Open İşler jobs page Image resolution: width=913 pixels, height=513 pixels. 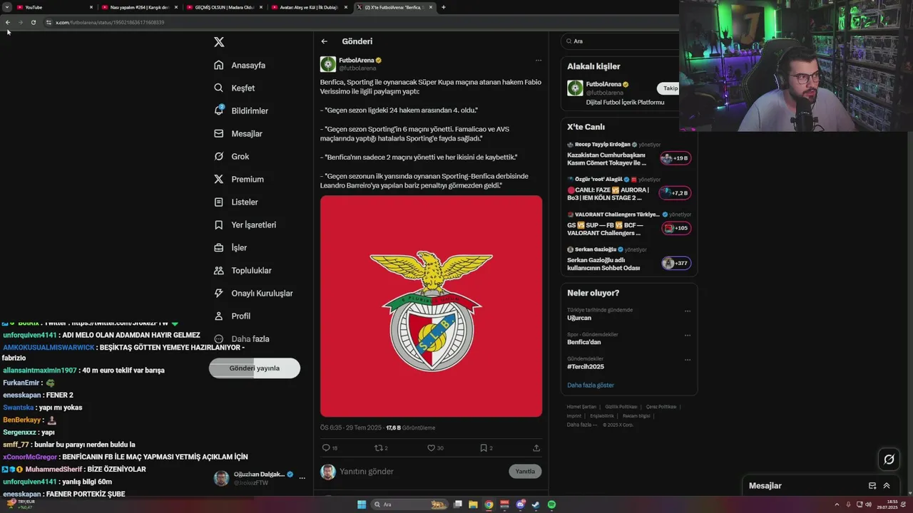pyautogui.click(x=230, y=247)
